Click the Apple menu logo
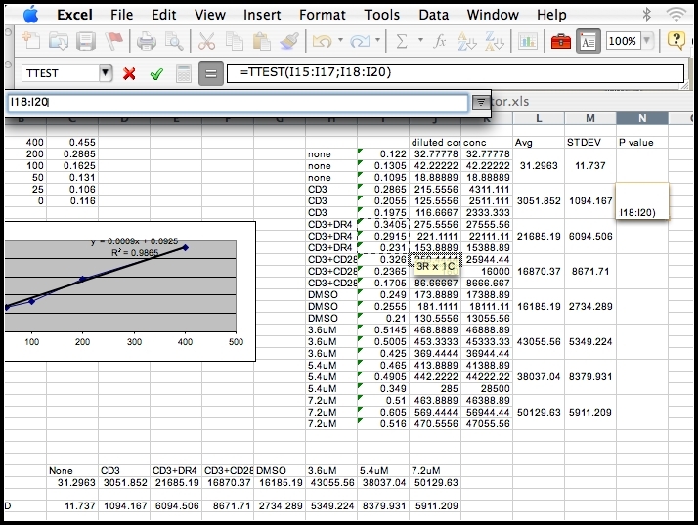The height and width of the screenshot is (525, 698). tap(30, 15)
